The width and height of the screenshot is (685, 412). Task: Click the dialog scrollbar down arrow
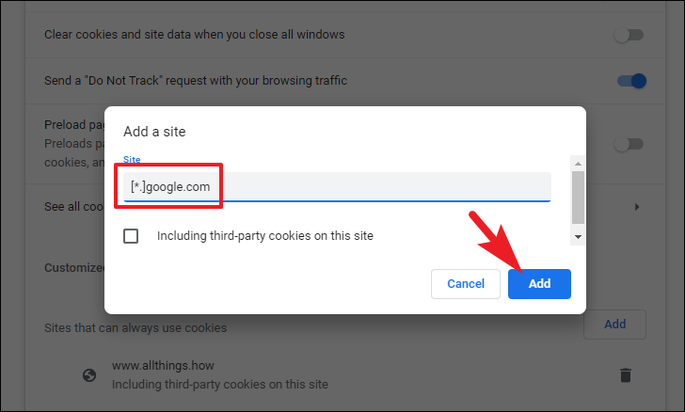tap(578, 237)
